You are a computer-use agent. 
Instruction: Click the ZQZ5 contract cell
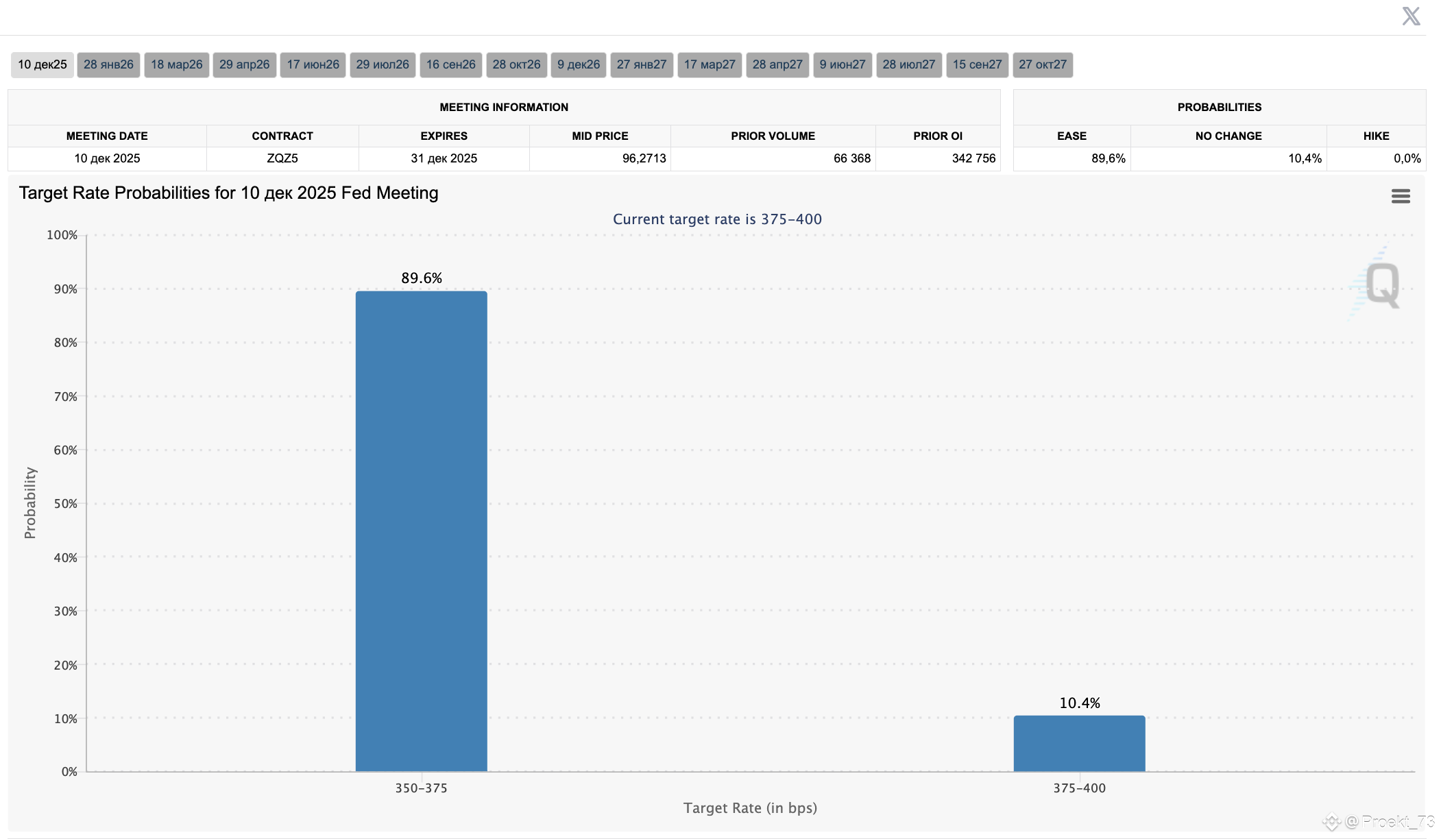(282, 158)
